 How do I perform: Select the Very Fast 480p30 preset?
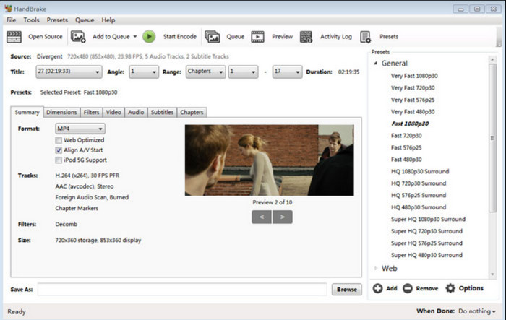pos(413,112)
